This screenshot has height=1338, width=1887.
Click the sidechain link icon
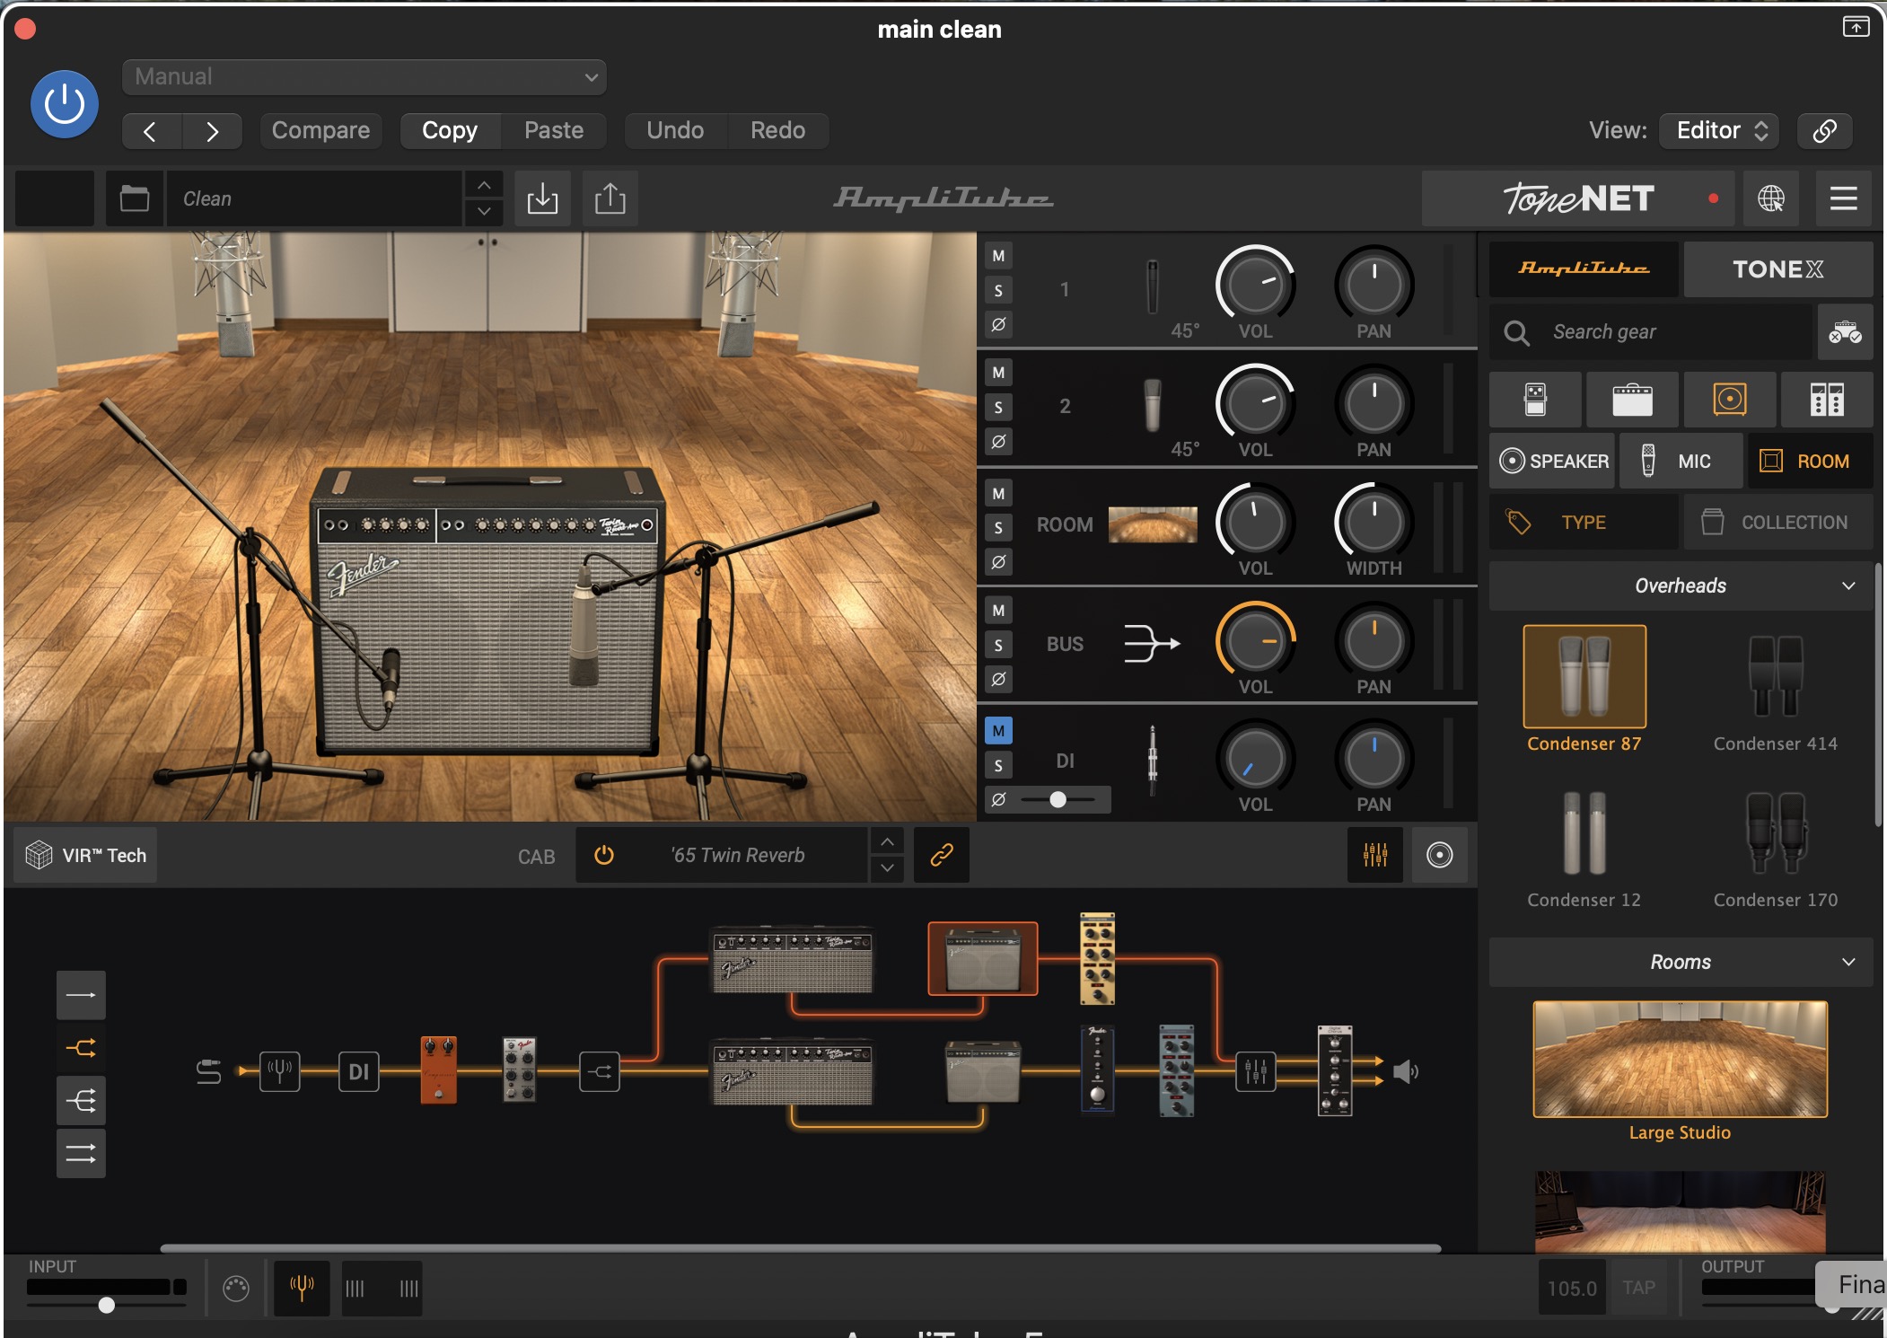1824,131
